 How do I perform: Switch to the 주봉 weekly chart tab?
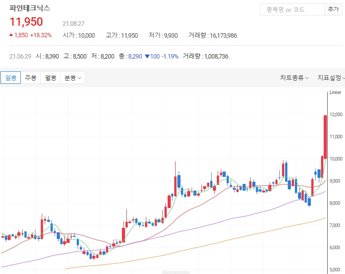31,78
